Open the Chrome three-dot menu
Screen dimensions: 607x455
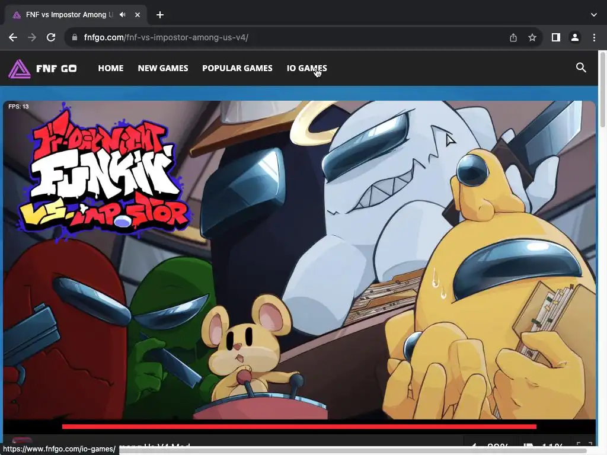point(594,37)
